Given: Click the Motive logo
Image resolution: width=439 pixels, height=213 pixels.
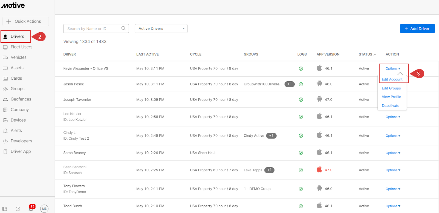Looking at the screenshot, I should pos(13,5).
